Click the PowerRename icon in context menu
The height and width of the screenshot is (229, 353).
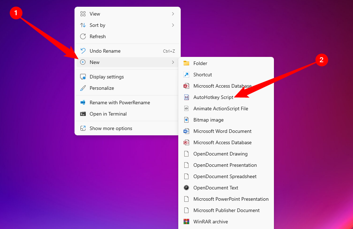click(x=83, y=102)
